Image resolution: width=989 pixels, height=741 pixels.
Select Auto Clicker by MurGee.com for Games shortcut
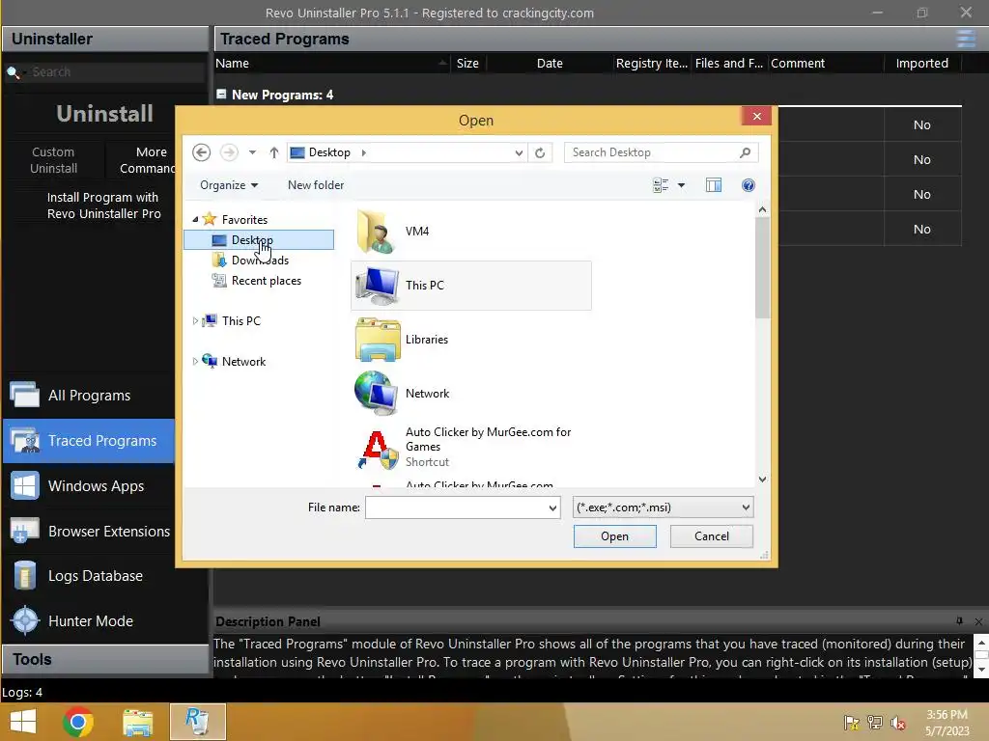[x=471, y=448]
